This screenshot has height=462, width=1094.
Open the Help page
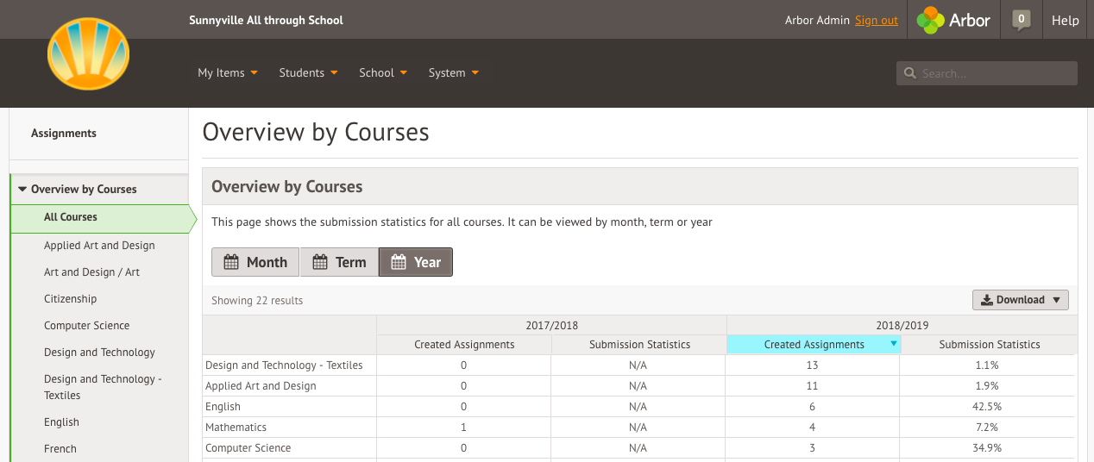click(x=1065, y=21)
